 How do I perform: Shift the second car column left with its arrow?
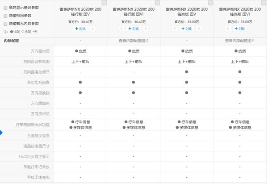(x=121, y=29)
